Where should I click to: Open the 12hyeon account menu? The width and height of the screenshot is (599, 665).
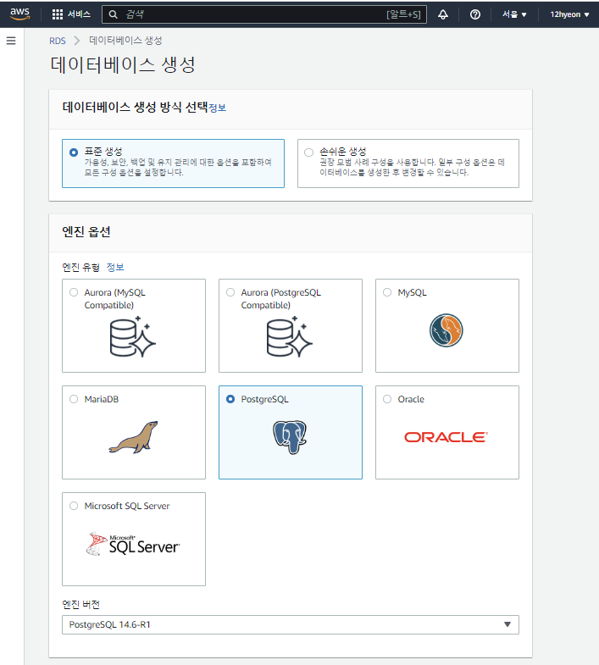(x=569, y=14)
